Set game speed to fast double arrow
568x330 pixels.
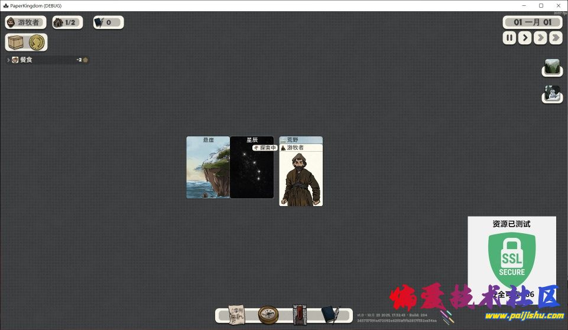tap(540, 38)
